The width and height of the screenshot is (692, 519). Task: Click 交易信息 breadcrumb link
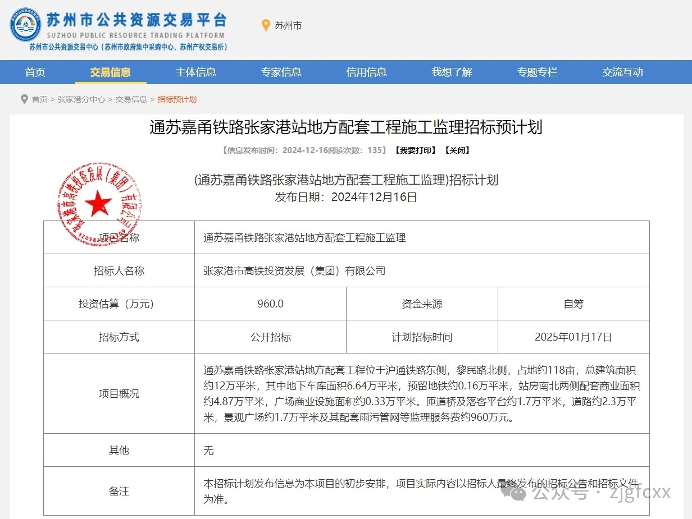click(131, 99)
